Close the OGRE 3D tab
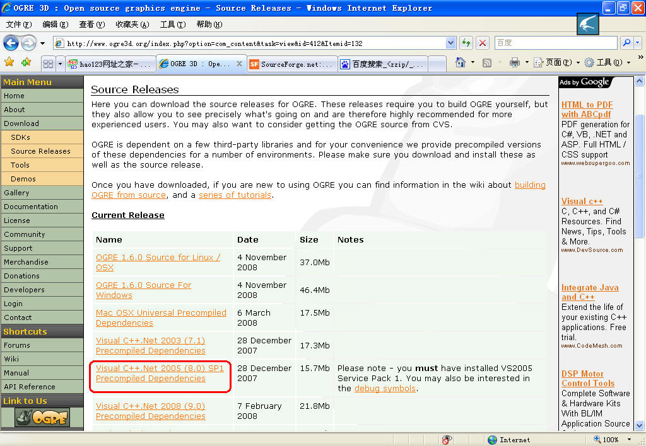 [x=239, y=64]
